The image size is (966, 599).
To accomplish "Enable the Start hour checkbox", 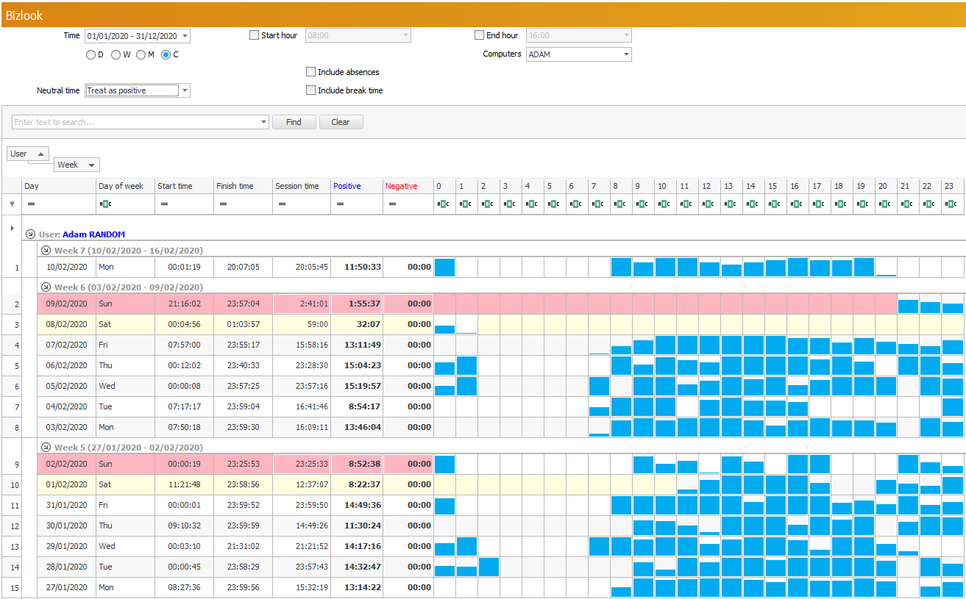I will [255, 35].
